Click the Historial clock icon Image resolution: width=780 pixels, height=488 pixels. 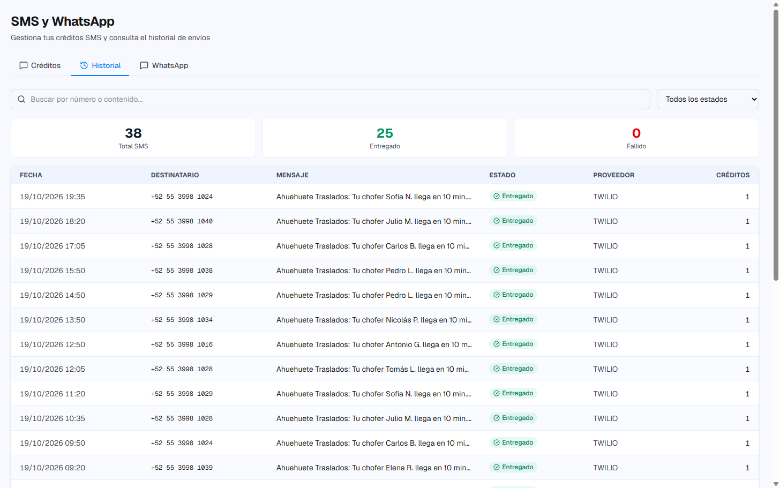pyautogui.click(x=84, y=65)
